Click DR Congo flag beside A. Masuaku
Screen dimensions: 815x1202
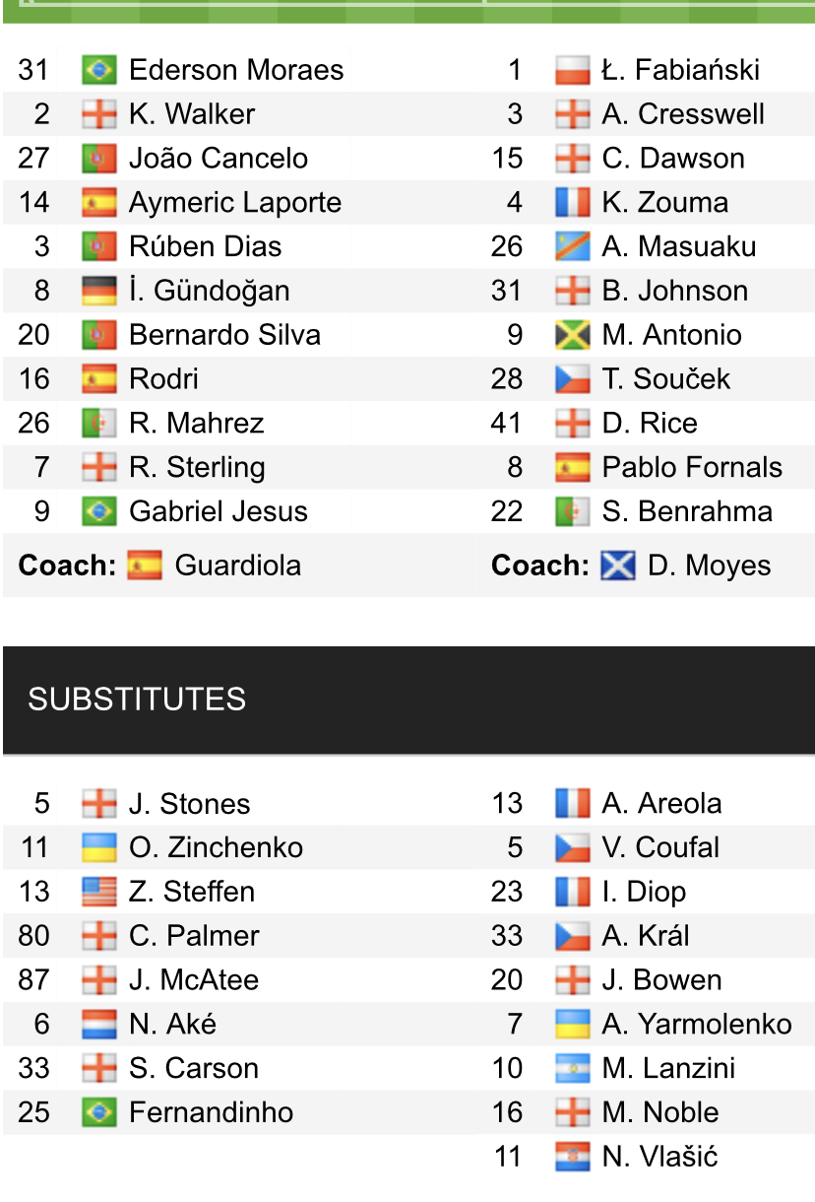coord(572,247)
